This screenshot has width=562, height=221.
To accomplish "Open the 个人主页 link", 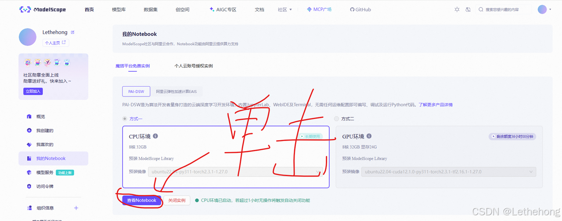I will pos(56,43).
